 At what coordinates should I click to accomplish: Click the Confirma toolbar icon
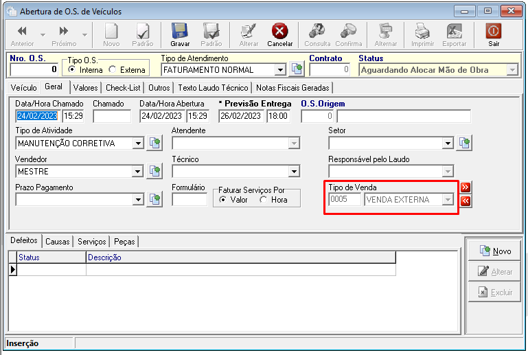pyautogui.click(x=349, y=35)
